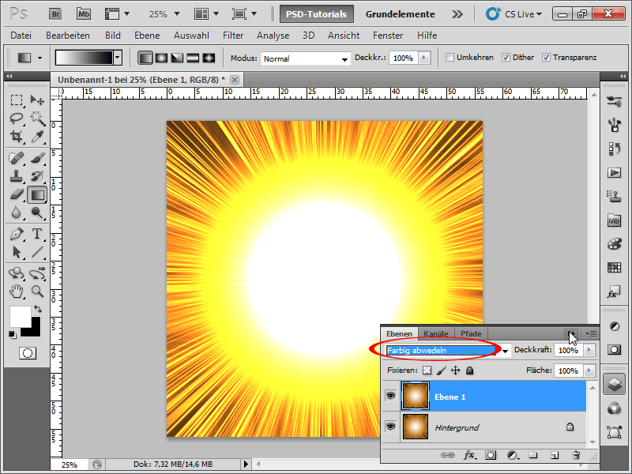This screenshot has width=632, height=474.
Task: Create new adjustment layer
Action: (512, 455)
